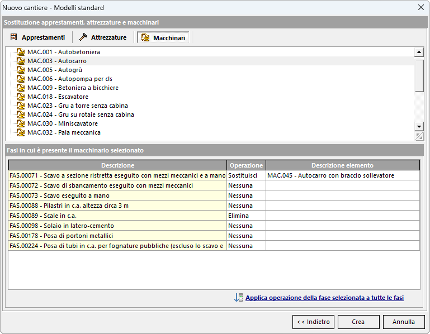This screenshot has height=334, width=430.
Task: Go back with the Indietro button
Action: click(313, 322)
